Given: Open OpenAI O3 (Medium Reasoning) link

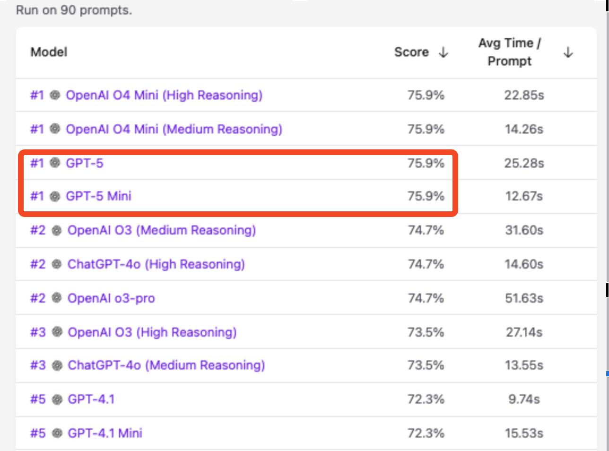Looking at the screenshot, I should coord(162,230).
